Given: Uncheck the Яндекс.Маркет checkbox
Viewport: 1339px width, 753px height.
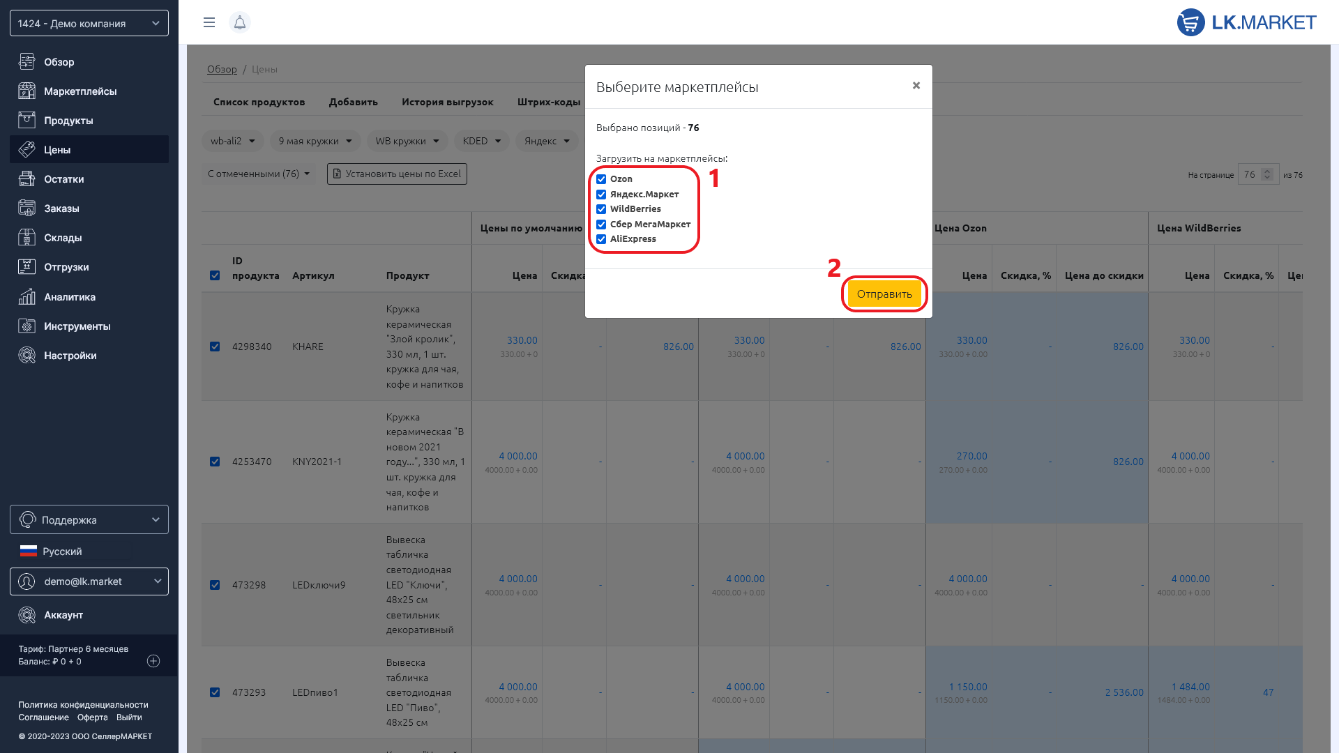Looking at the screenshot, I should point(601,195).
